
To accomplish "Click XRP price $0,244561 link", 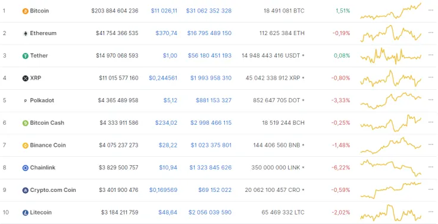I will click(163, 78).
